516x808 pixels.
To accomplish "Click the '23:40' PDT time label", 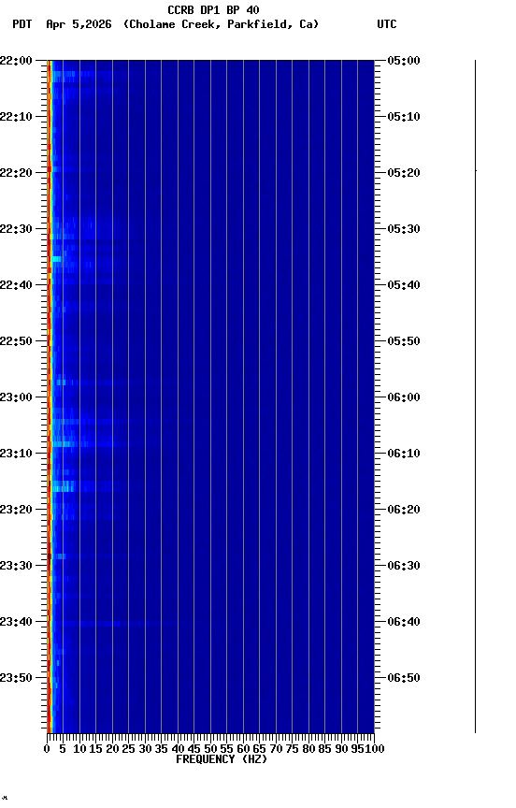I will (16, 623).
